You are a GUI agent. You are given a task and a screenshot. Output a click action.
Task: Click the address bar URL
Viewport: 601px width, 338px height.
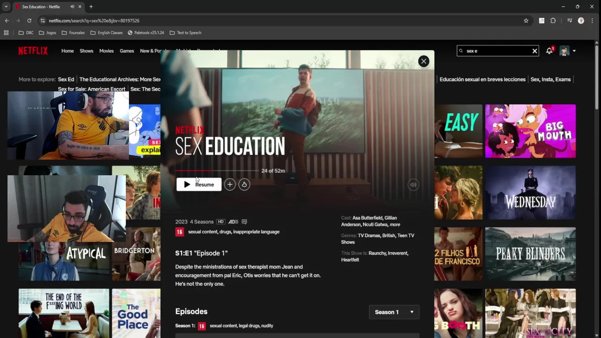coord(94,21)
